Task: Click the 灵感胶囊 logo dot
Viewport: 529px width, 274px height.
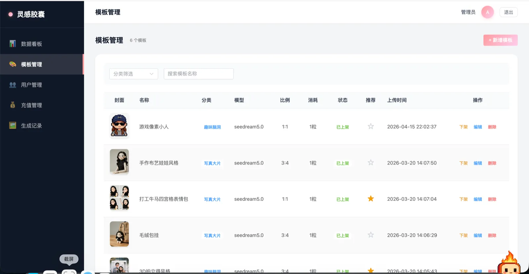Action: tap(11, 14)
